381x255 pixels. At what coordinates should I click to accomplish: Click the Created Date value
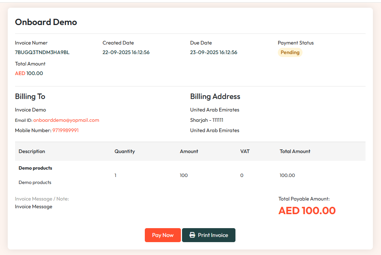click(x=126, y=52)
